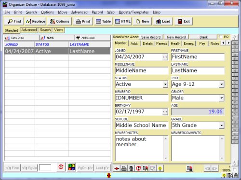Viewport: 241px width, 180px height.
Task: Click the New database toolbar button
Action: (x=143, y=21)
